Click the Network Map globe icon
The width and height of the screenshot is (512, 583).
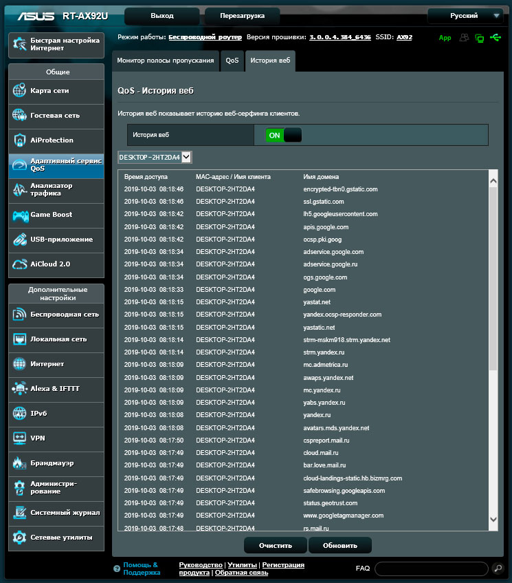[19, 90]
